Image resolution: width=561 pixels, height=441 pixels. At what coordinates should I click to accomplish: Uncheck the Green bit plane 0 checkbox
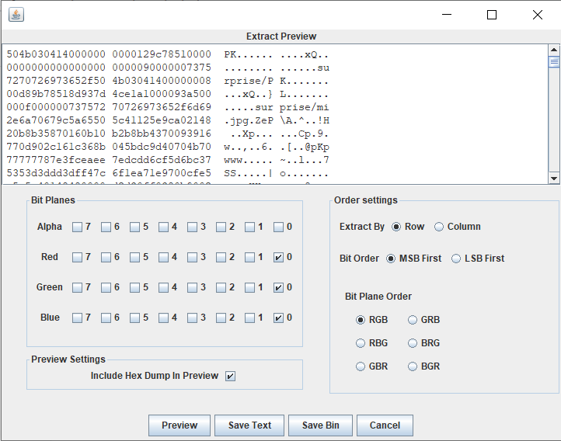(278, 288)
